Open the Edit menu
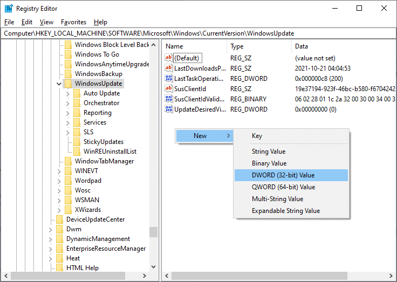The width and height of the screenshot is (397, 282). (x=27, y=22)
